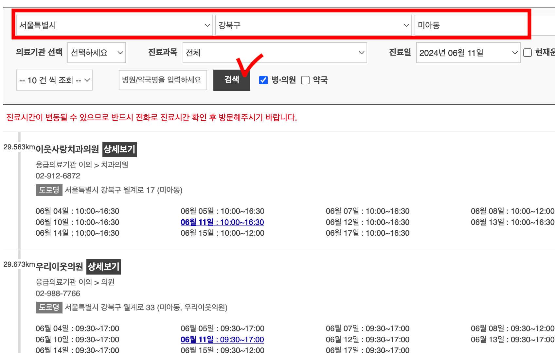Enable the 약국 pharmacy checkbox
Image resolution: width=555 pixels, height=353 pixels.
point(305,80)
